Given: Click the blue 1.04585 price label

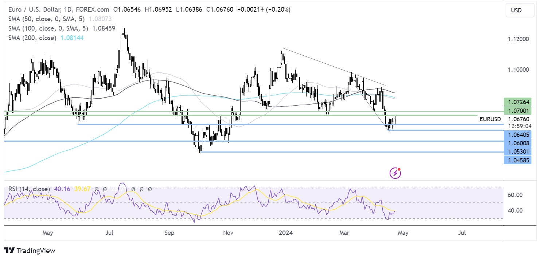Looking at the screenshot, I should coord(517,160).
